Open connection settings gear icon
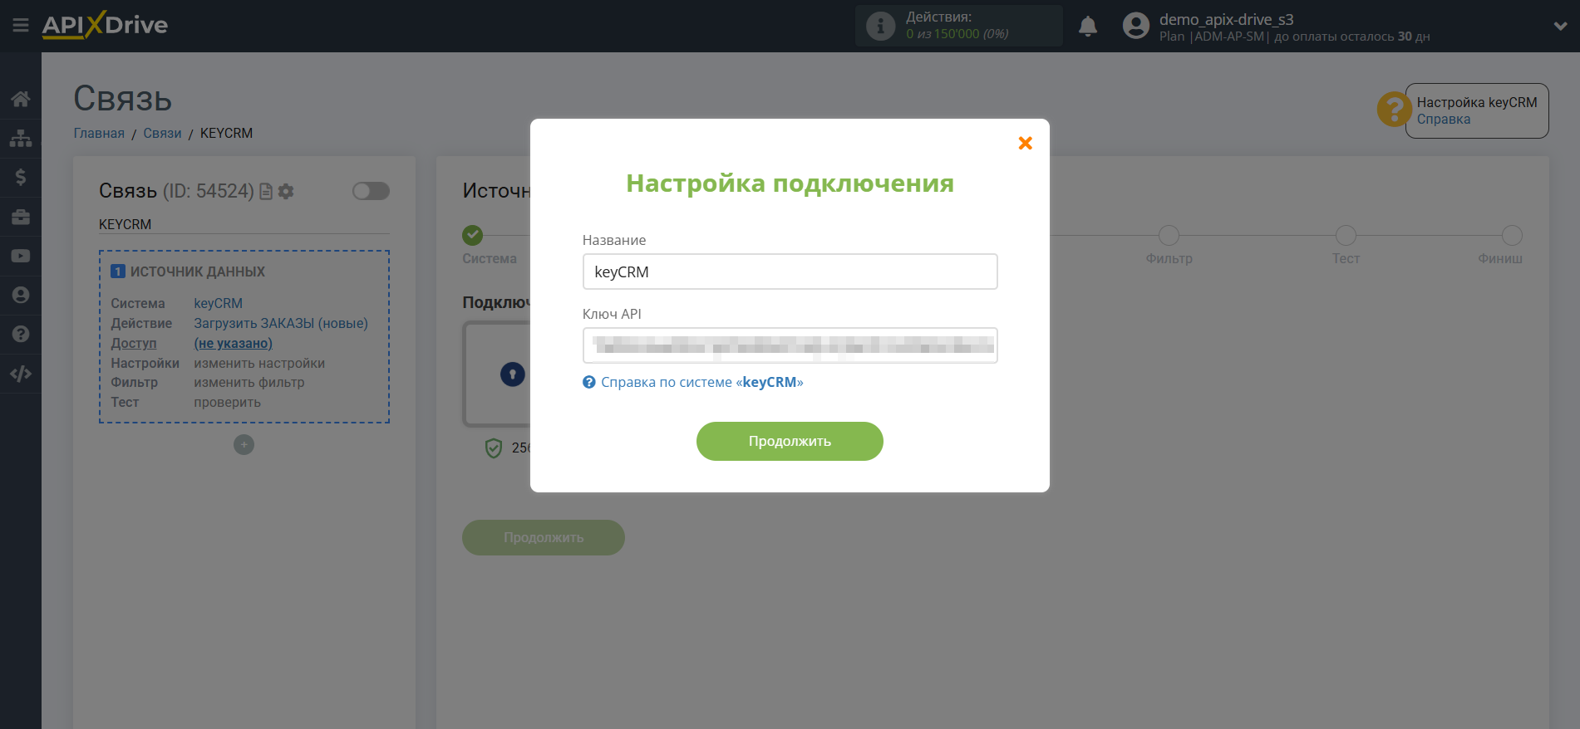Image resolution: width=1580 pixels, height=729 pixels. [x=286, y=191]
